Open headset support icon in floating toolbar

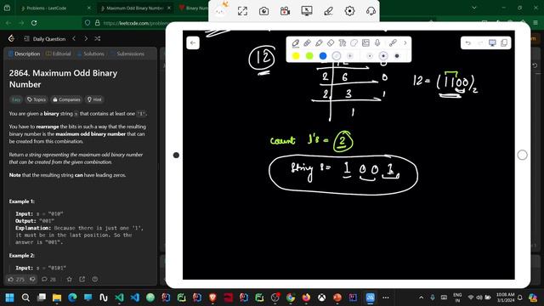(371, 11)
